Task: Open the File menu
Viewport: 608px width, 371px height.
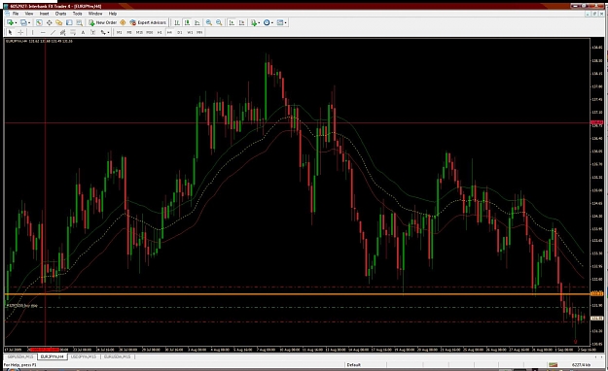Action: (x=16, y=14)
